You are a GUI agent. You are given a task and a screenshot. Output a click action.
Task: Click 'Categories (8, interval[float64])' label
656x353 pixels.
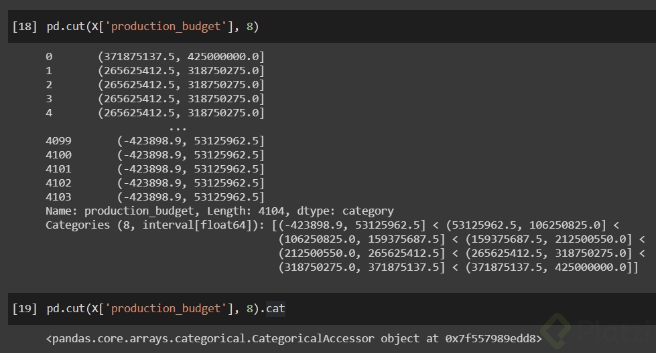155,225
